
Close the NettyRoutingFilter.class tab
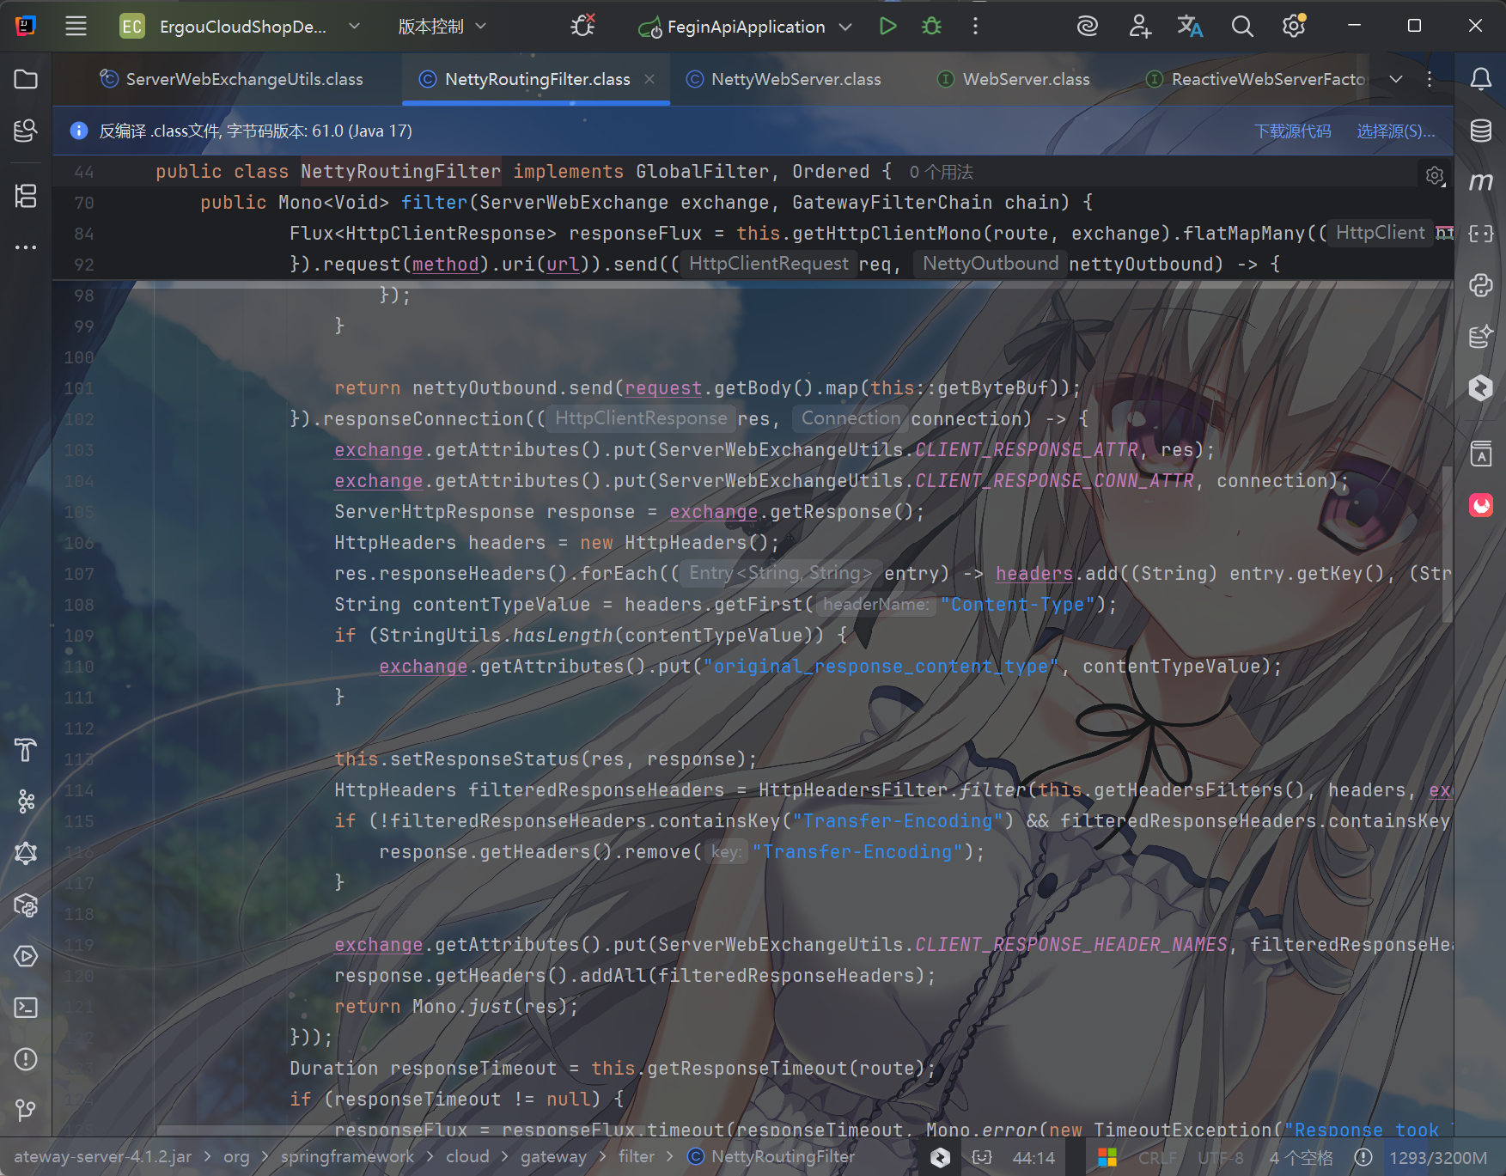point(649,79)
